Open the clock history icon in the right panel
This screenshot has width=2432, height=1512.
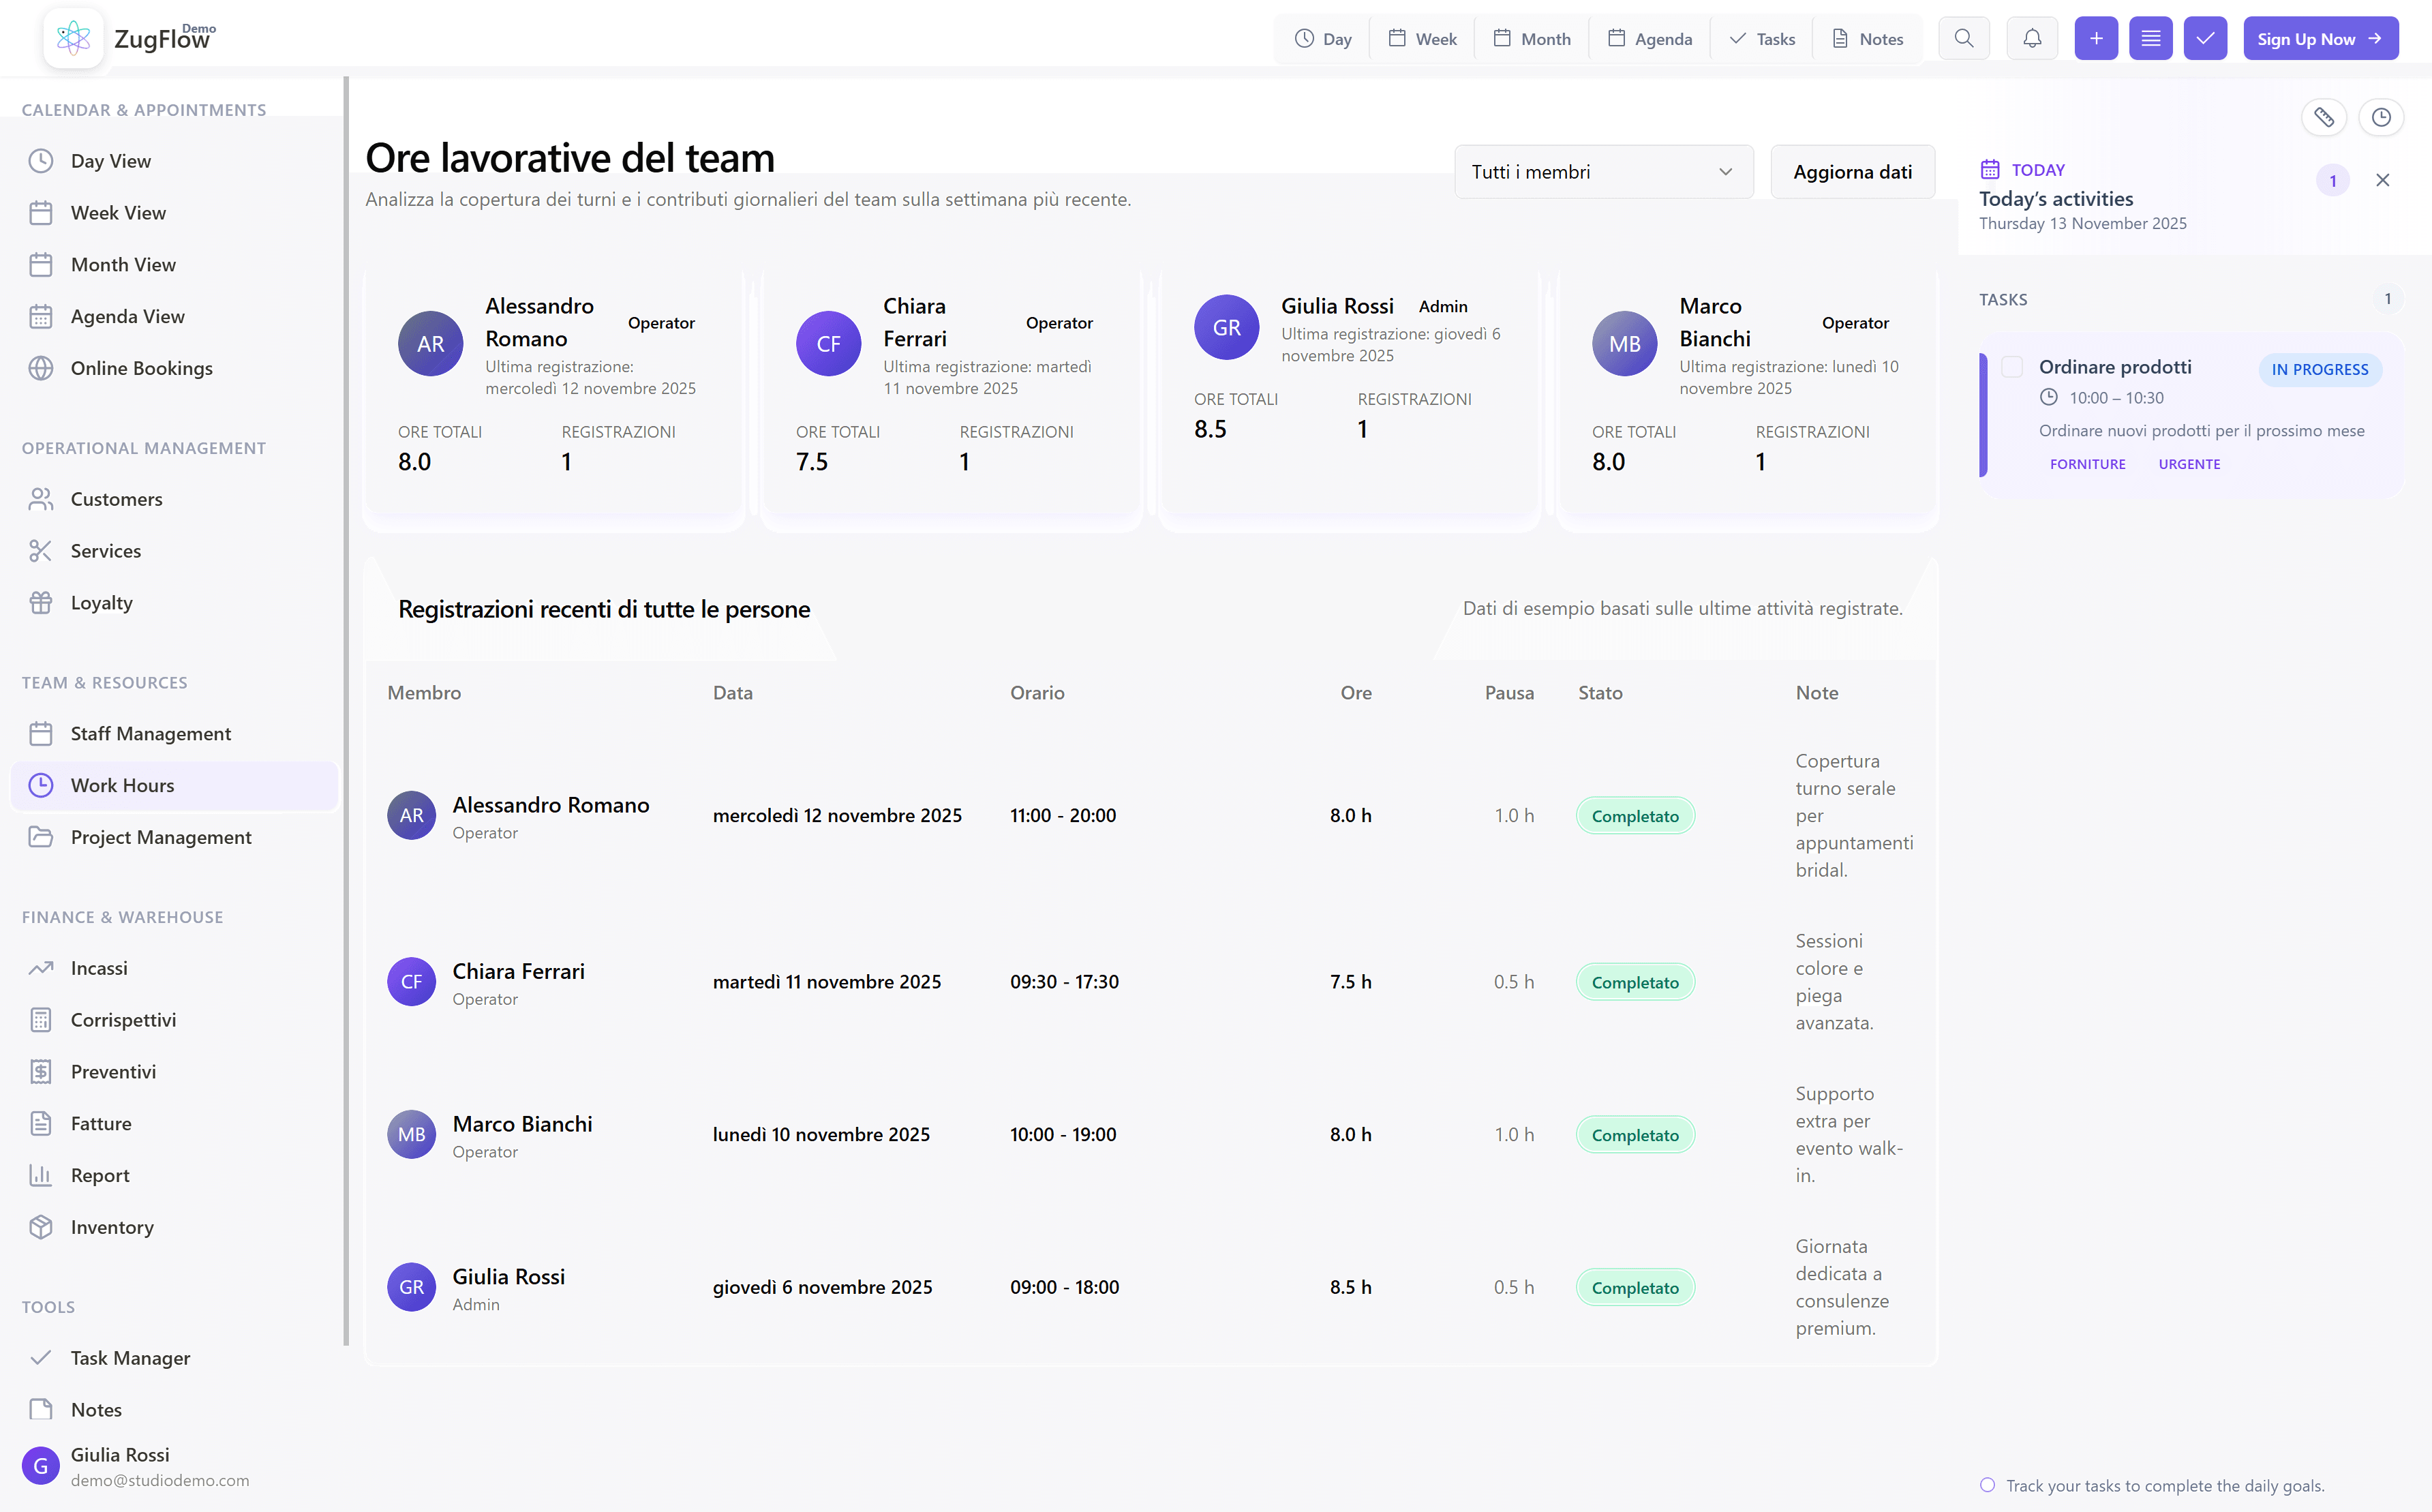pyautogui.click(x=2382, y=117)
